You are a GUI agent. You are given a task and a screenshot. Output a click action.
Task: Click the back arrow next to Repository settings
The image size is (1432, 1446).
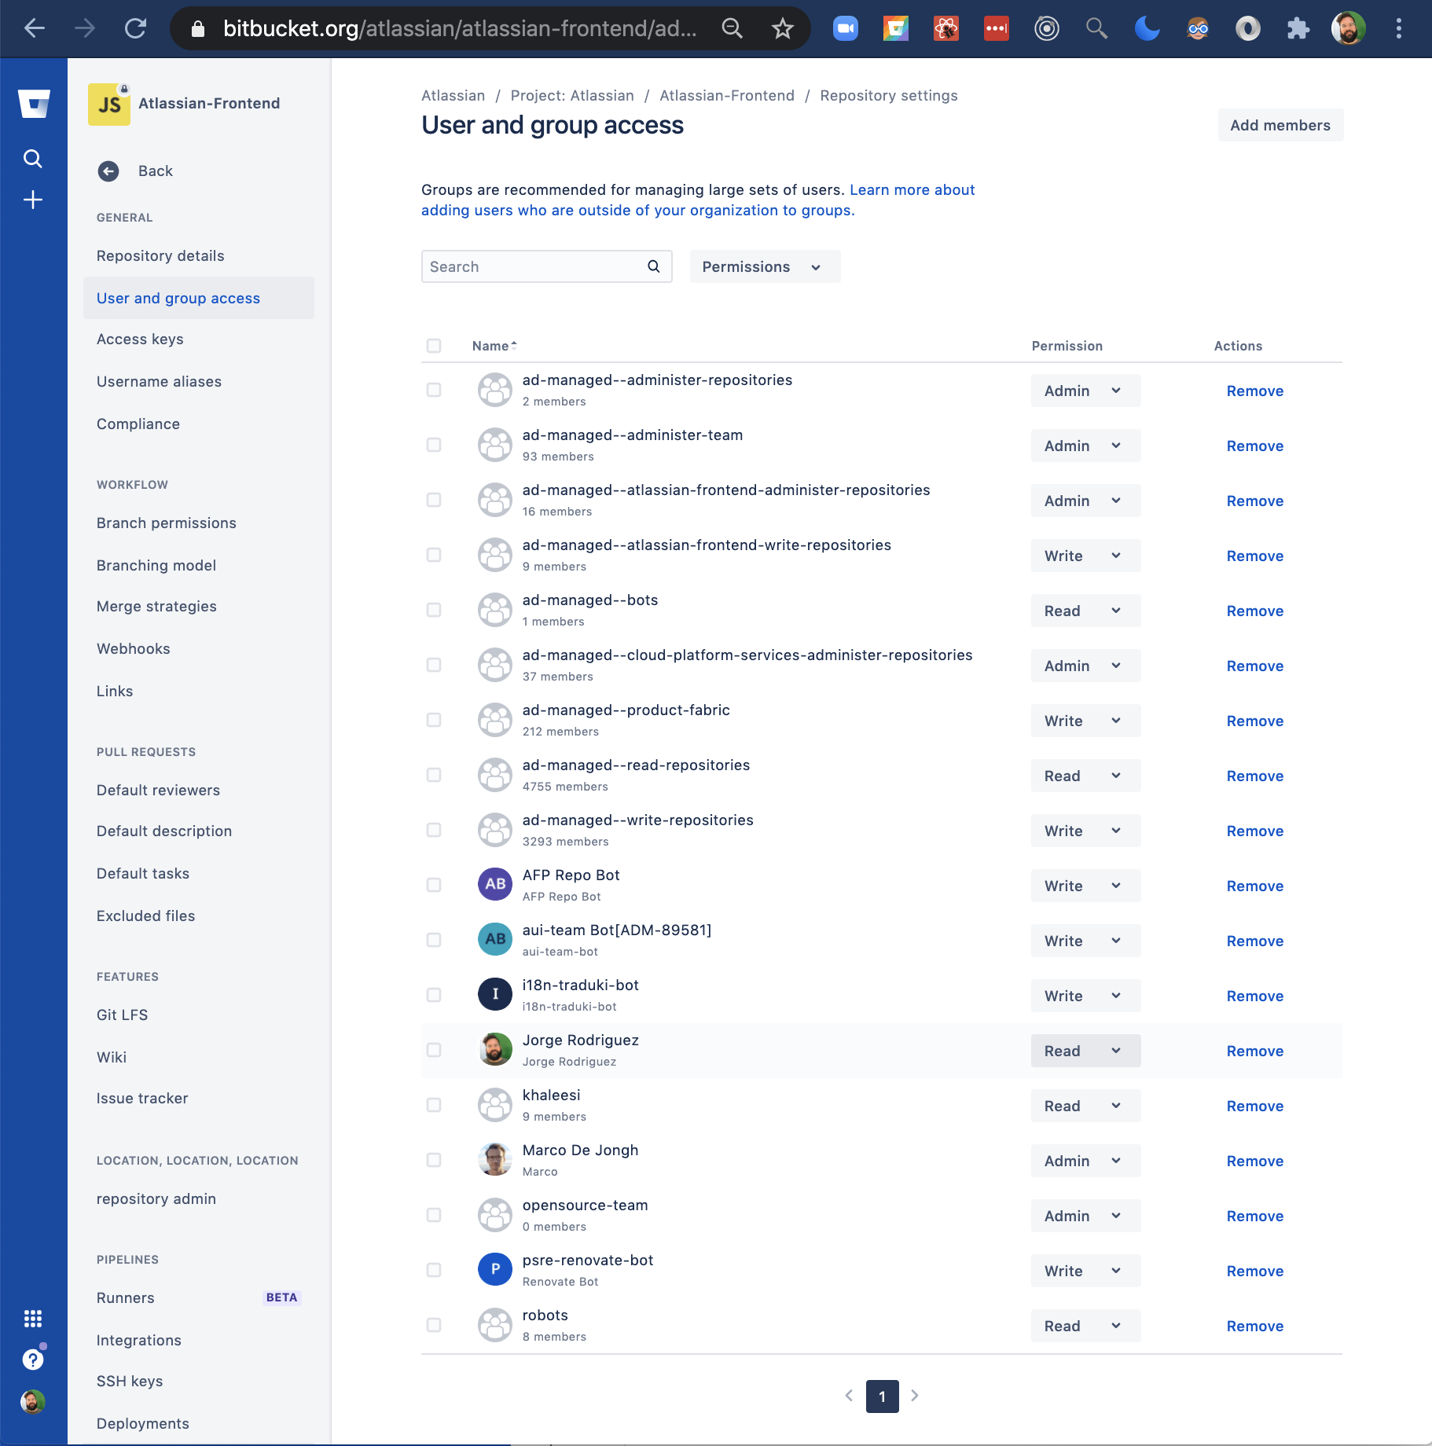pos(108,171)
